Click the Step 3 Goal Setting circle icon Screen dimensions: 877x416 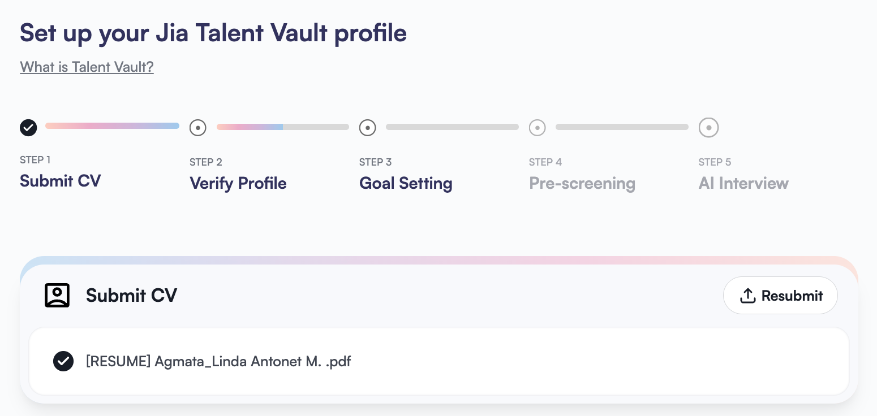pos(368,128)
